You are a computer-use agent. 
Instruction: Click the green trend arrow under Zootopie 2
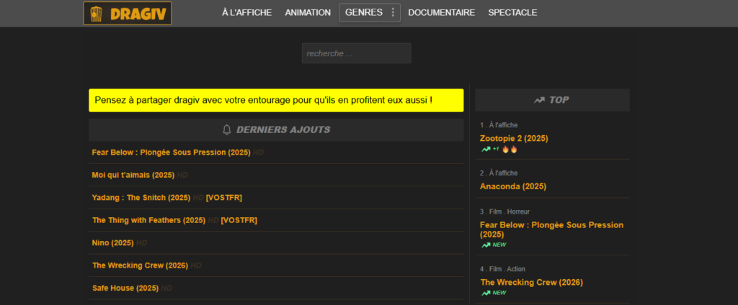486,150
